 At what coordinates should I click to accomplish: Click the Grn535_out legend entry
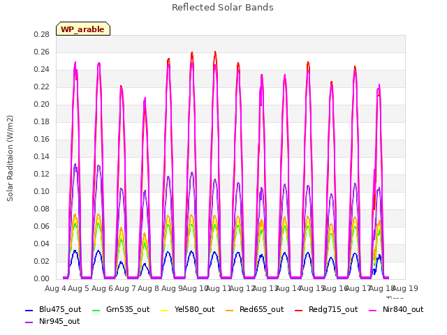pos(121,309)
